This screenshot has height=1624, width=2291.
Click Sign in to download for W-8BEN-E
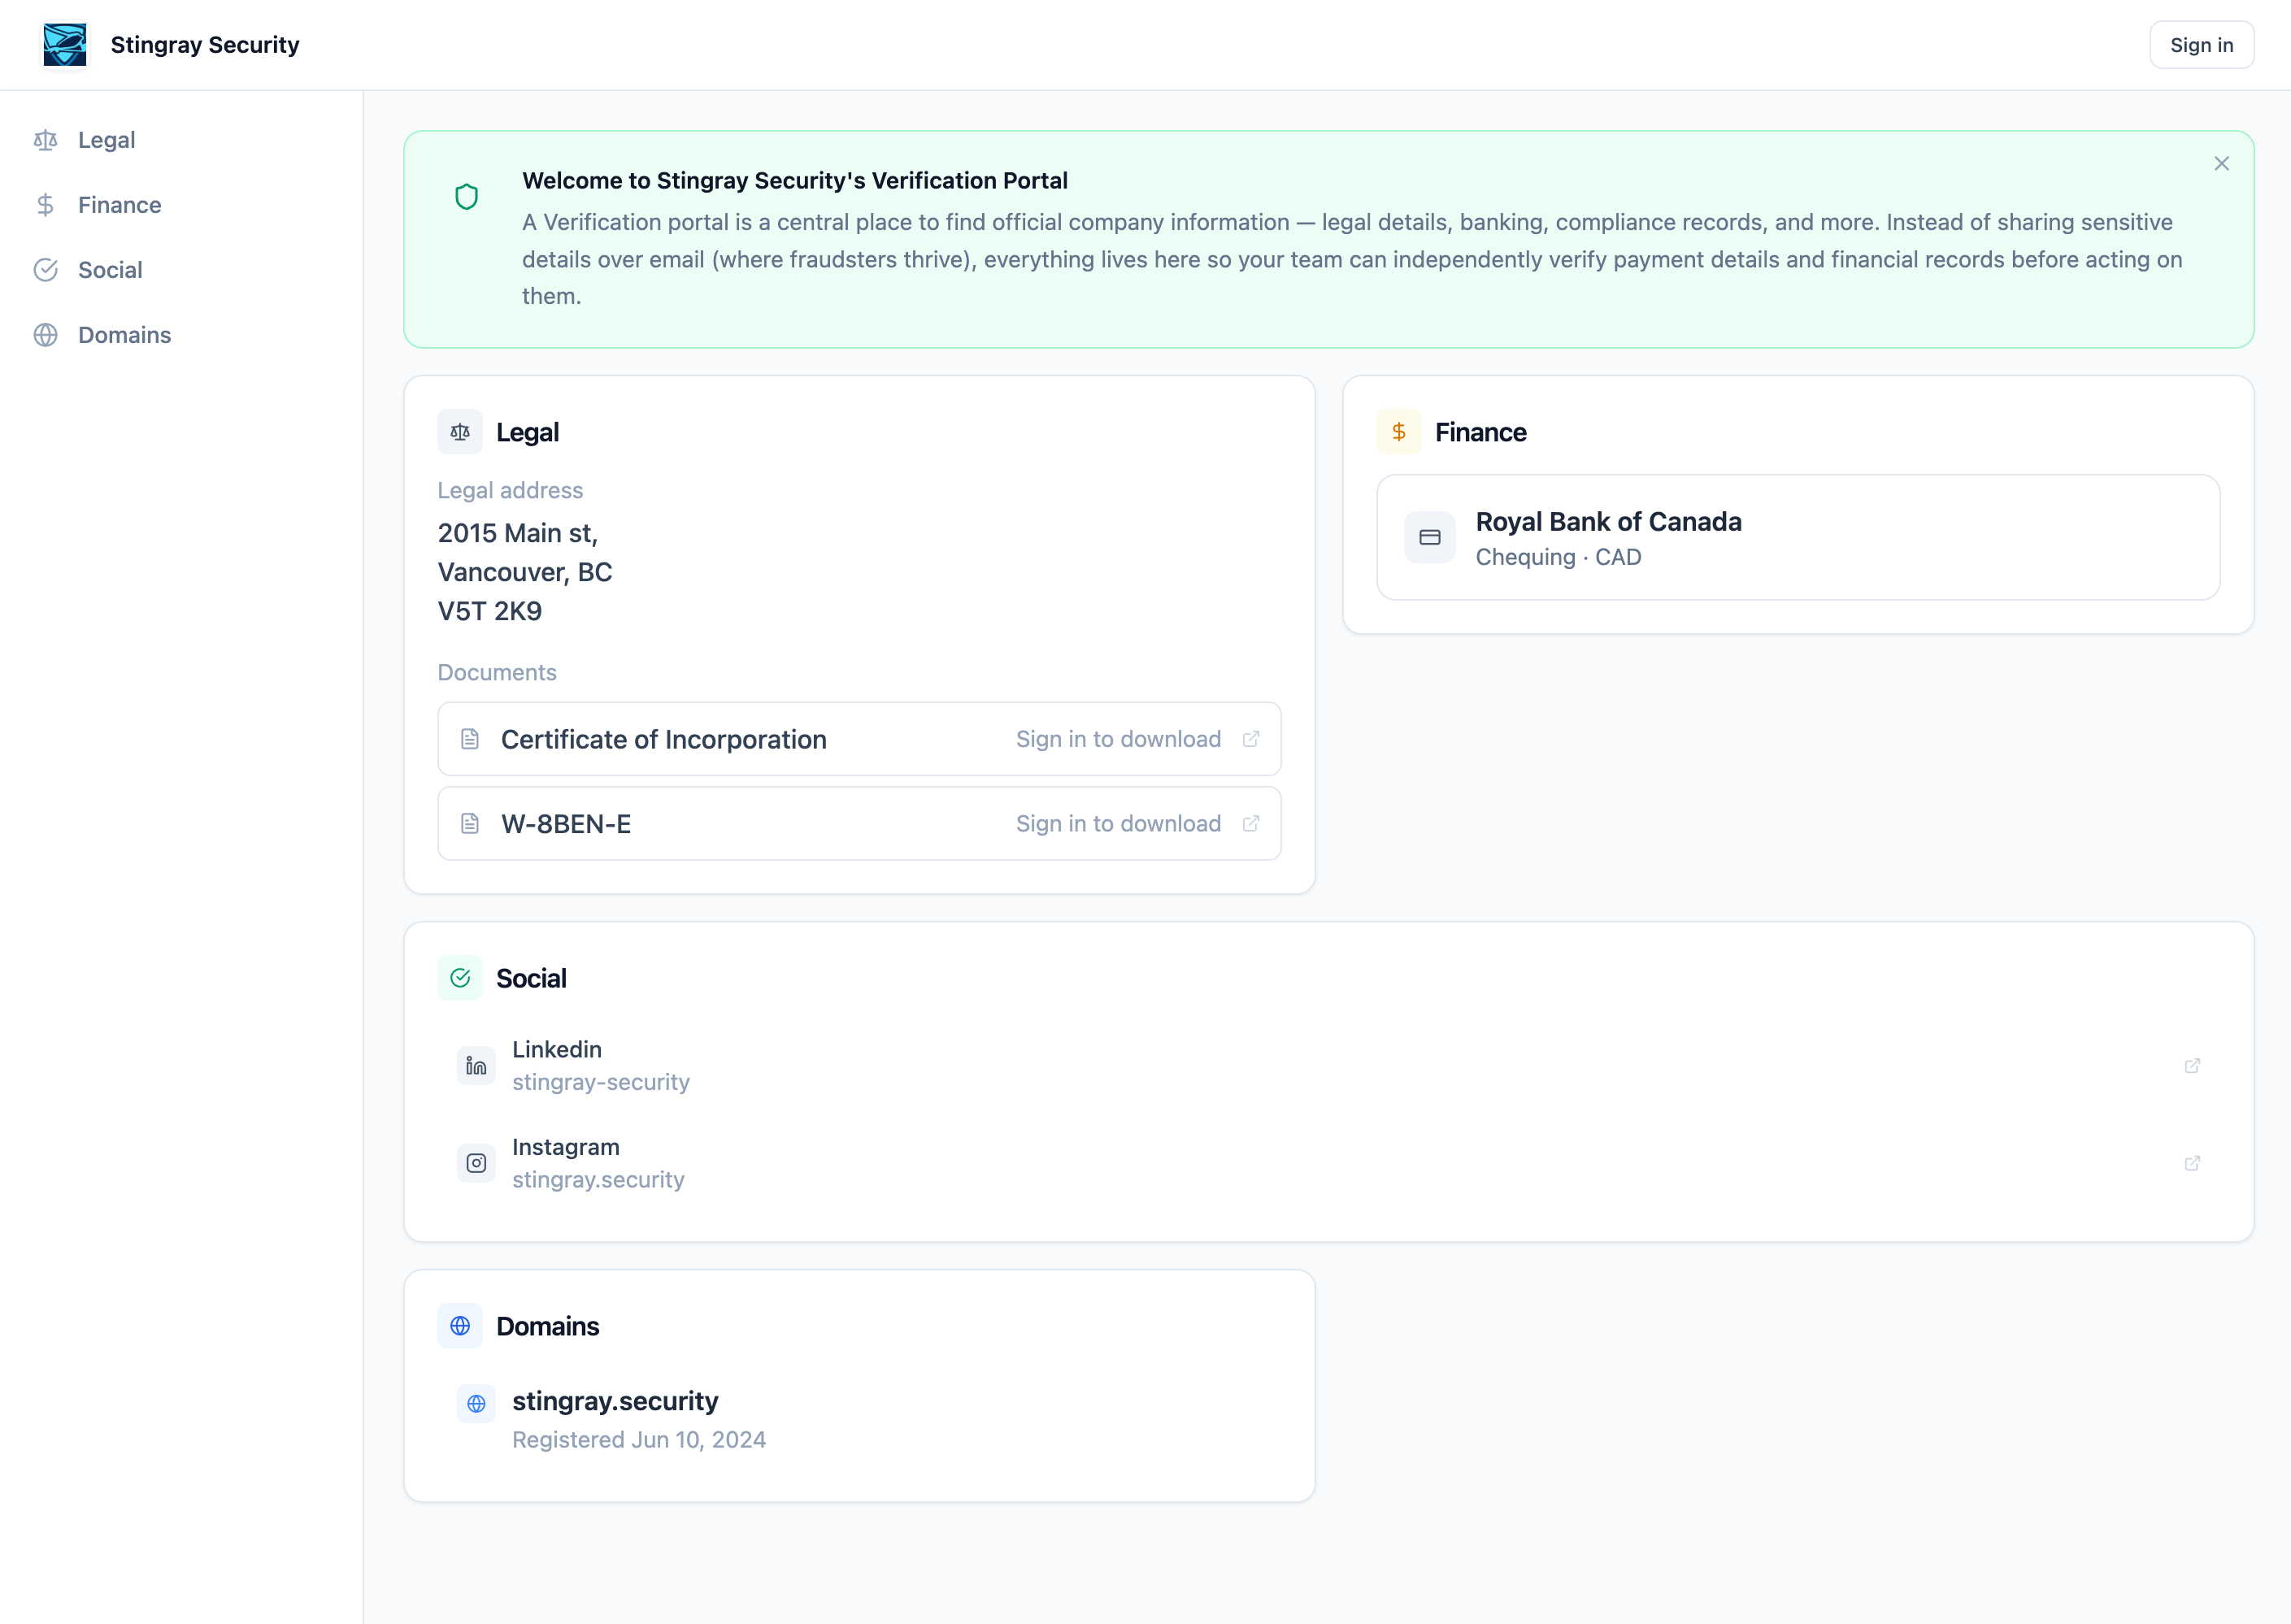pos(1118,823)
